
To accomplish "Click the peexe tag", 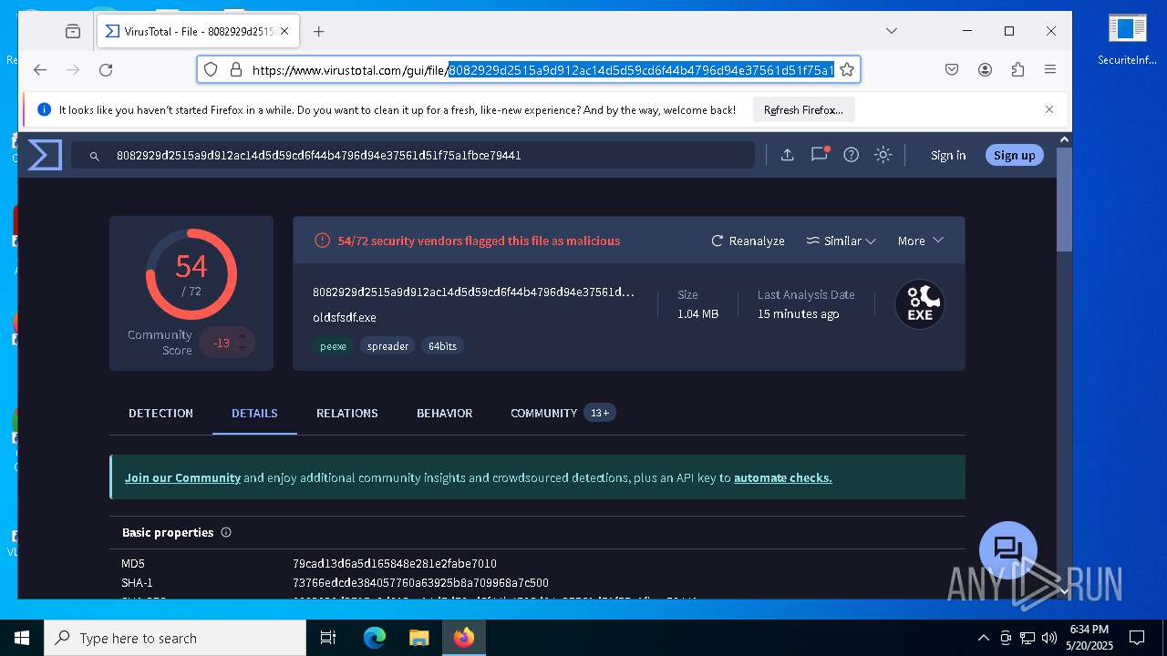I will click(x=333, y=346).
